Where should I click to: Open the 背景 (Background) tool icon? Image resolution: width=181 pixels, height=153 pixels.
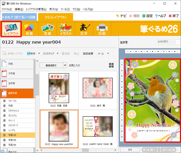29,29
